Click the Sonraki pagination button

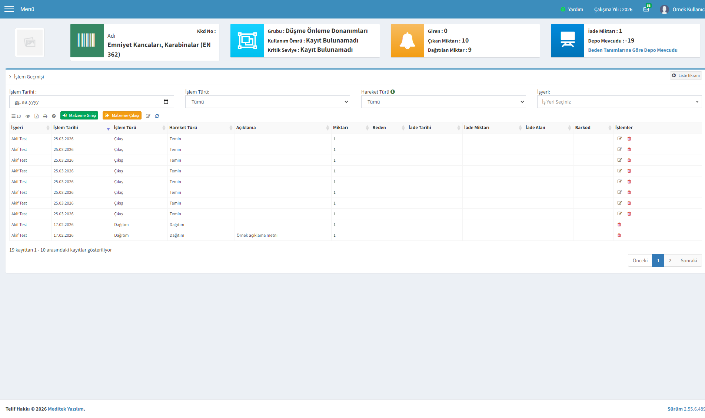point(689,260)
